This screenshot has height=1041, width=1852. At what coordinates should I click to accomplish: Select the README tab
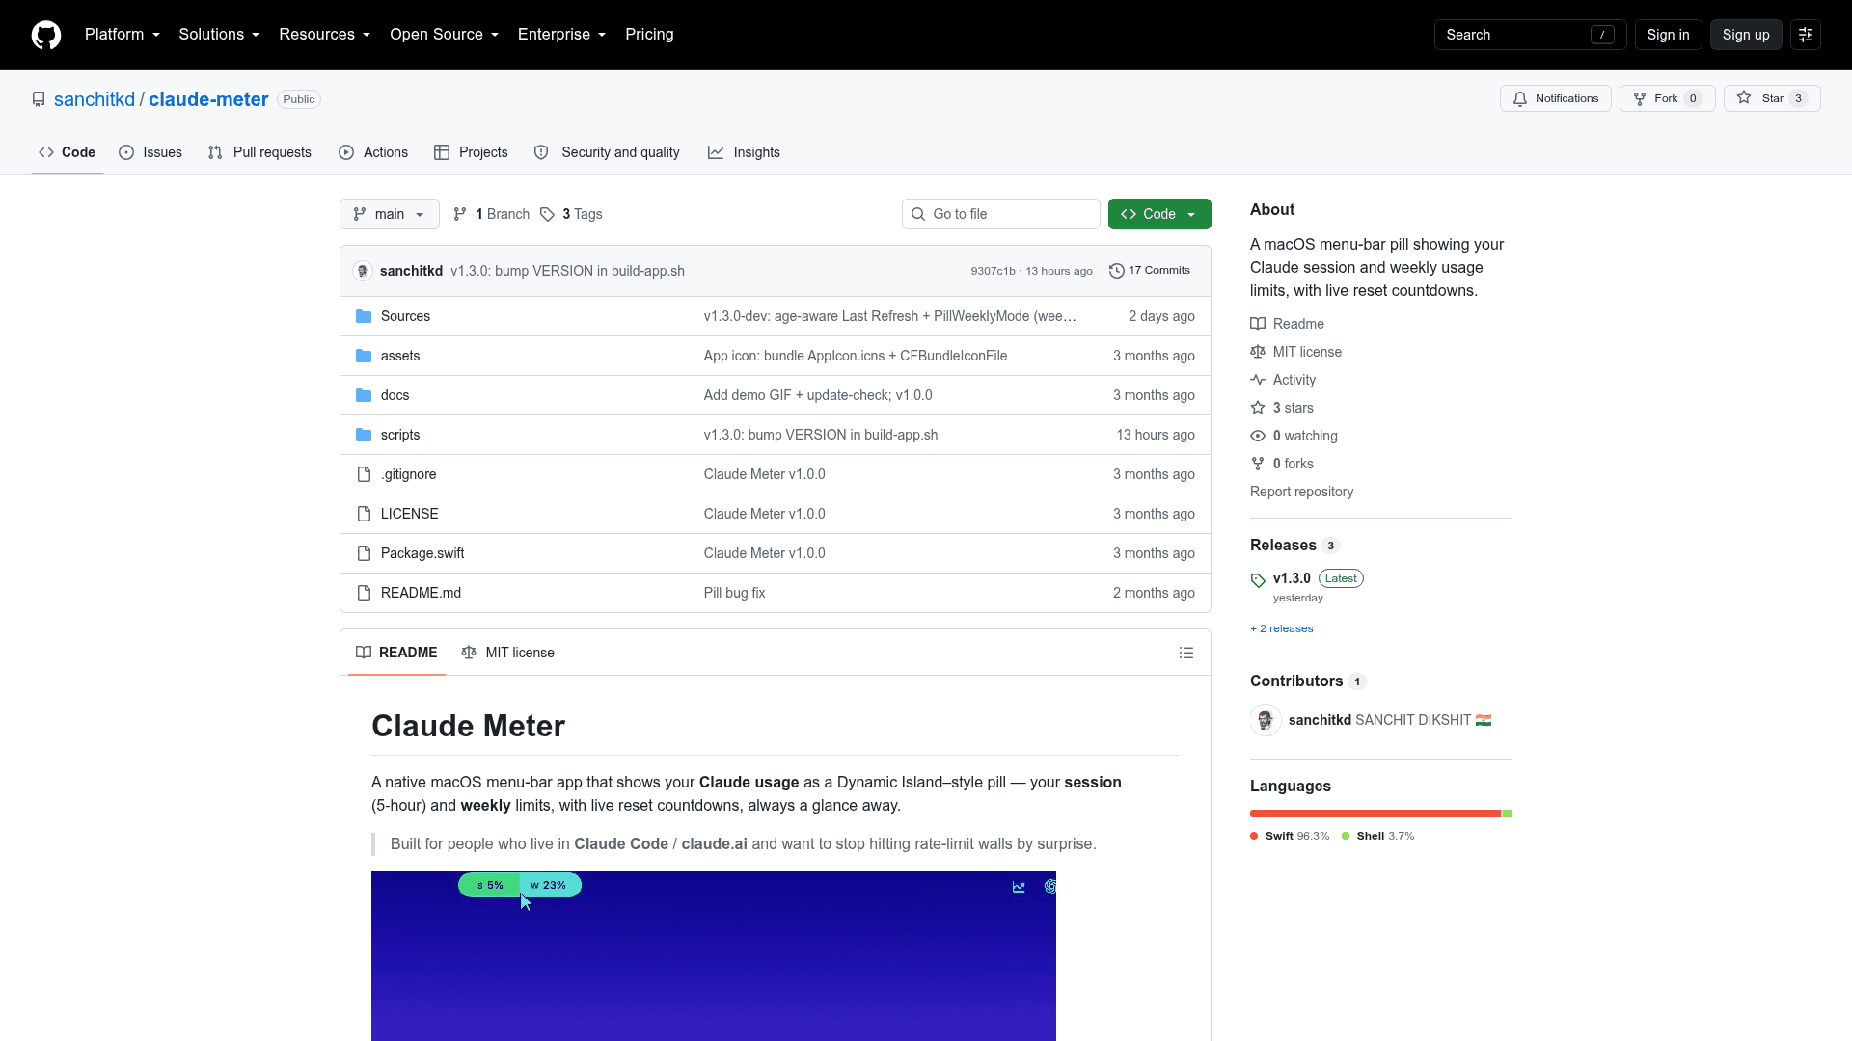[396, 653]
